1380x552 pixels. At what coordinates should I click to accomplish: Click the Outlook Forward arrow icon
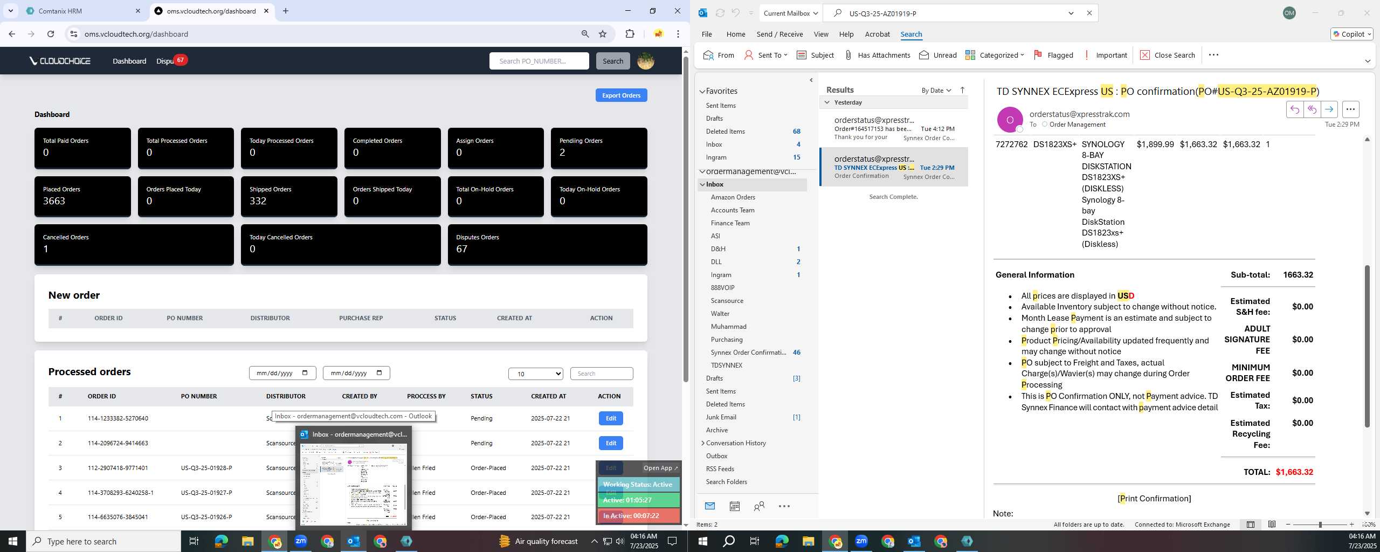point(1329,109)
